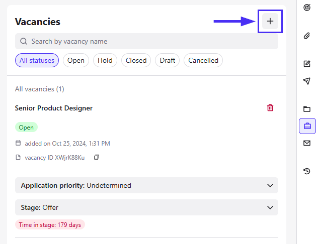Copy the vacancy ID XWjrK88Ku

click(97, 157)
